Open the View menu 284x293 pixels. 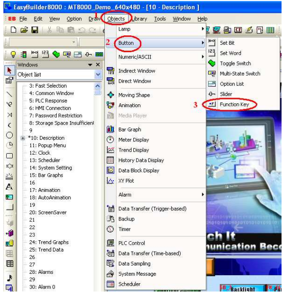[54, 19]
